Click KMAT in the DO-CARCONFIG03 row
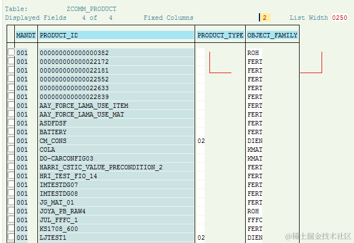This screenshot has width=354, height=243. click(255, 158)
